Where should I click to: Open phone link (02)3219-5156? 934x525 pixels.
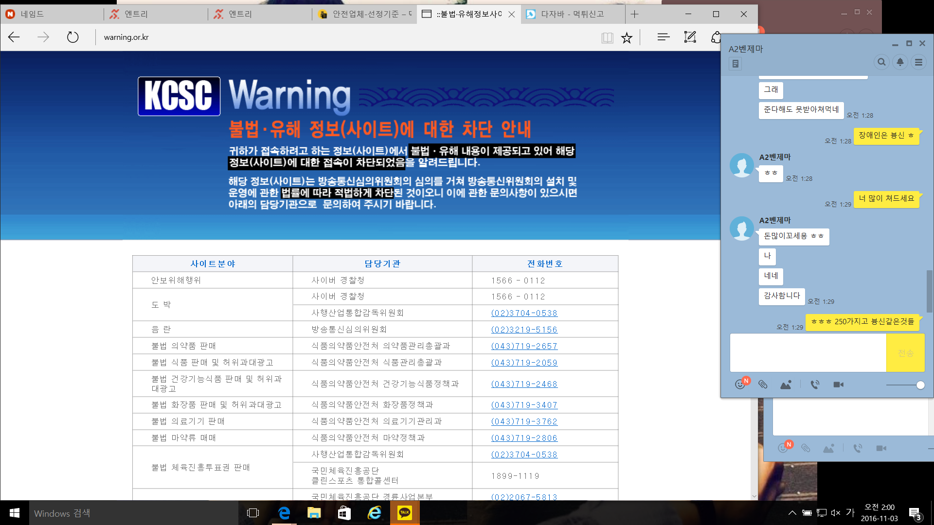click(x=524, y=330)
